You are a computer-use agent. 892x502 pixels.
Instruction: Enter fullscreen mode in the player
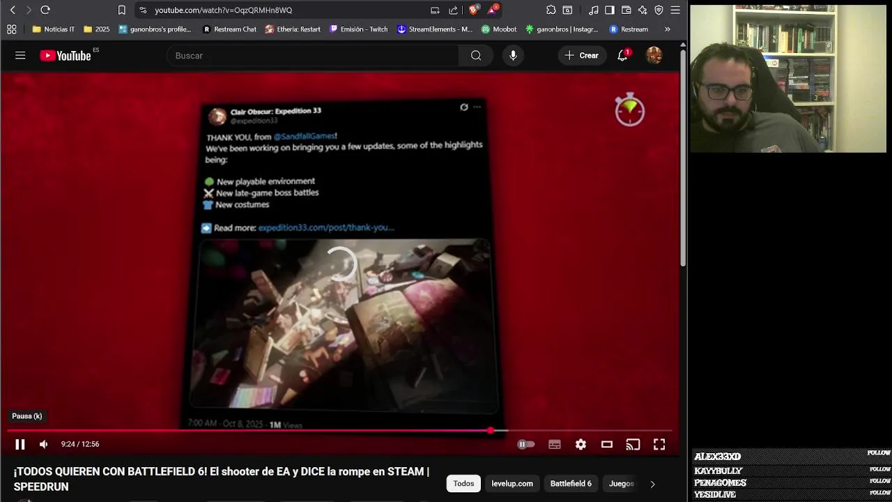point(659,444)
